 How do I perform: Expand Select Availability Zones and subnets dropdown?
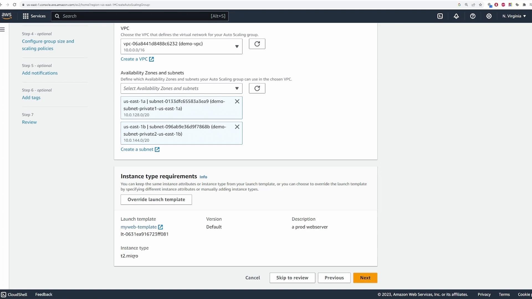tap(181, 88)
